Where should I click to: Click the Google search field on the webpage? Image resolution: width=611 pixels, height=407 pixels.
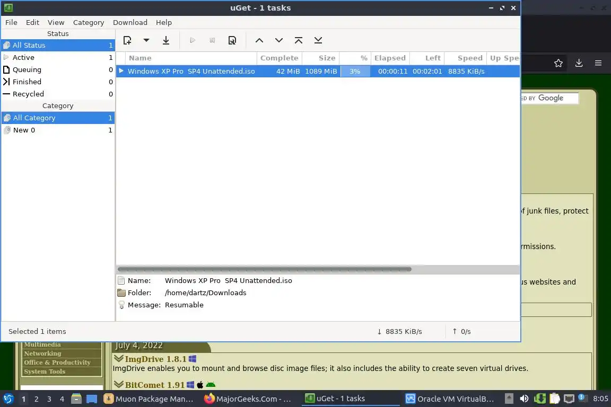(x=549, y=98)
